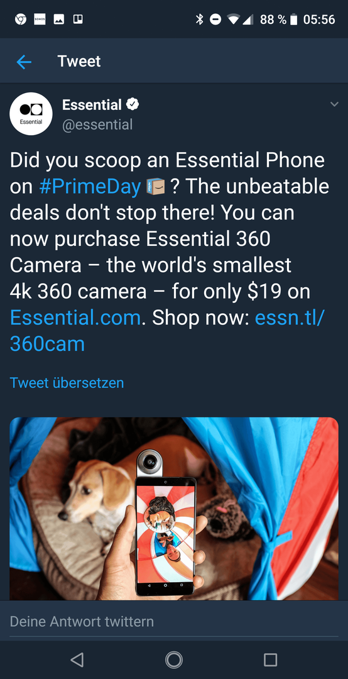
Task: Open the Essential profile avatar
Action: coord(31,114)
